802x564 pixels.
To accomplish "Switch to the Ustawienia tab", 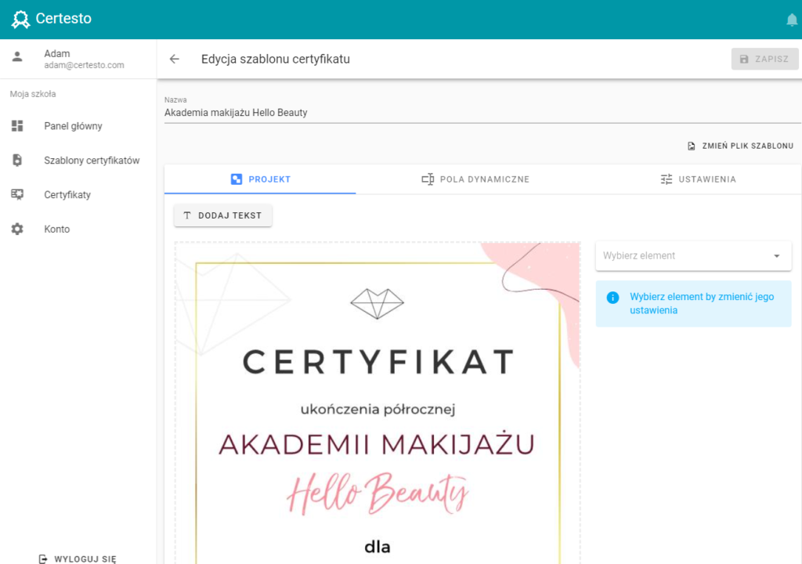I will [x=698, y=179].
